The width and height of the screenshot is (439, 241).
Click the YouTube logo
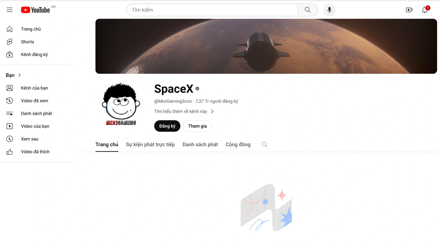[x=36, y=10]
